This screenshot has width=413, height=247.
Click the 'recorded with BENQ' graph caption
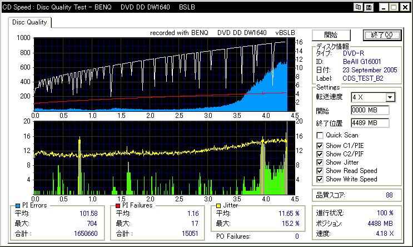[x=222, y=33]
